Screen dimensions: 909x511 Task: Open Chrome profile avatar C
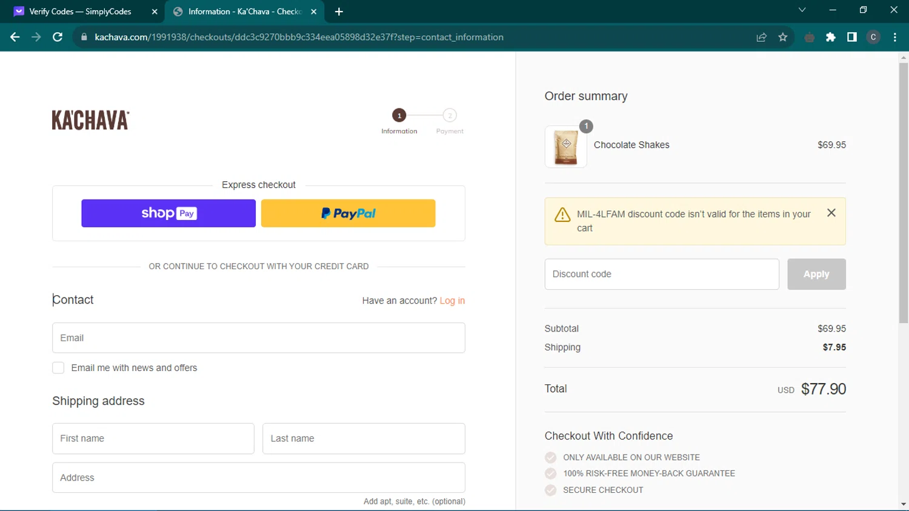click(873, 37)
